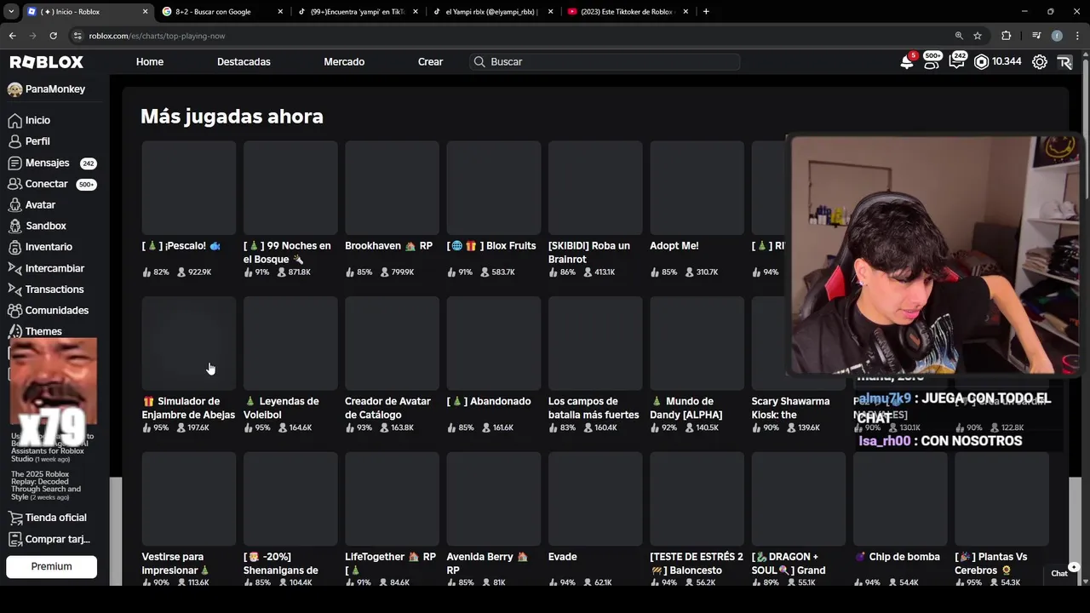
Task: Open Los campos de batalla más fuertes
Action: point(595,344)
